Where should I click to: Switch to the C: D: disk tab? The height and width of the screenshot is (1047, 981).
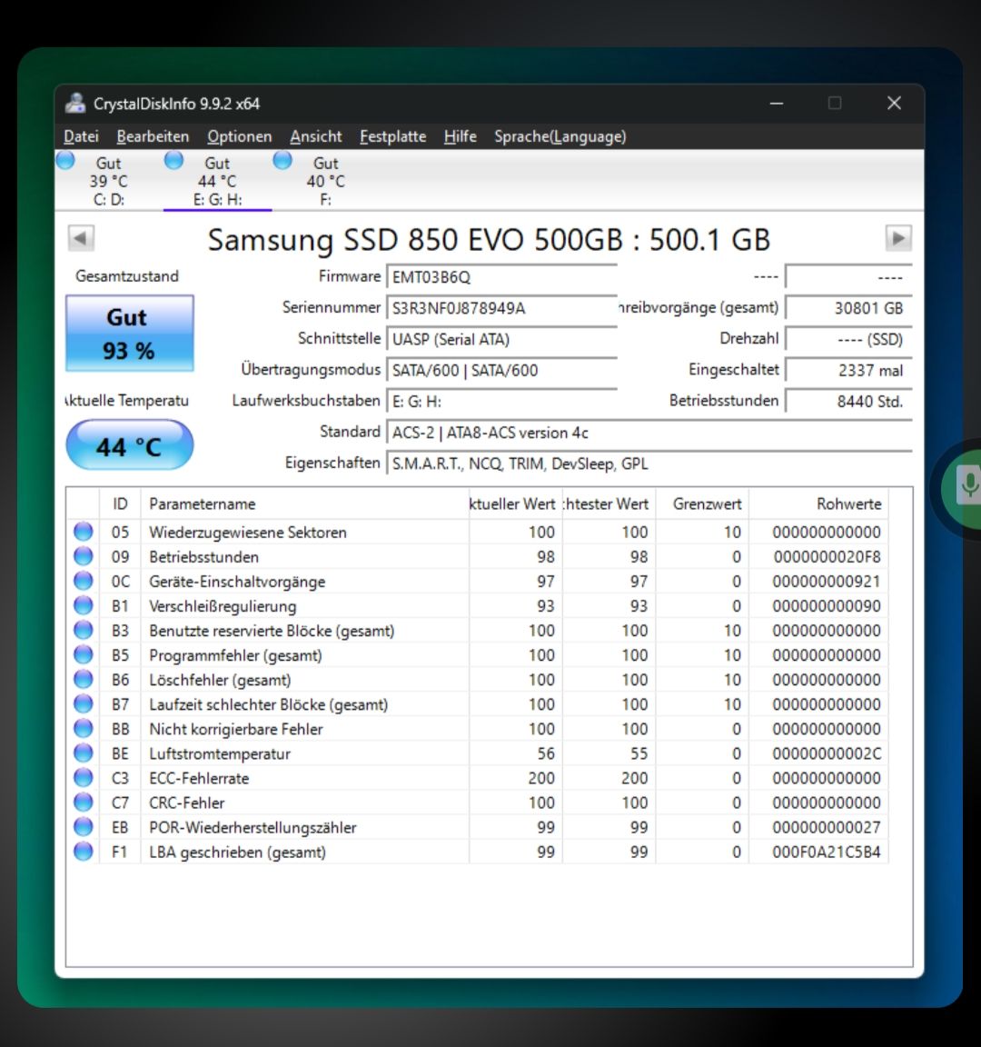pyautogui.click(x=109, y=180)
